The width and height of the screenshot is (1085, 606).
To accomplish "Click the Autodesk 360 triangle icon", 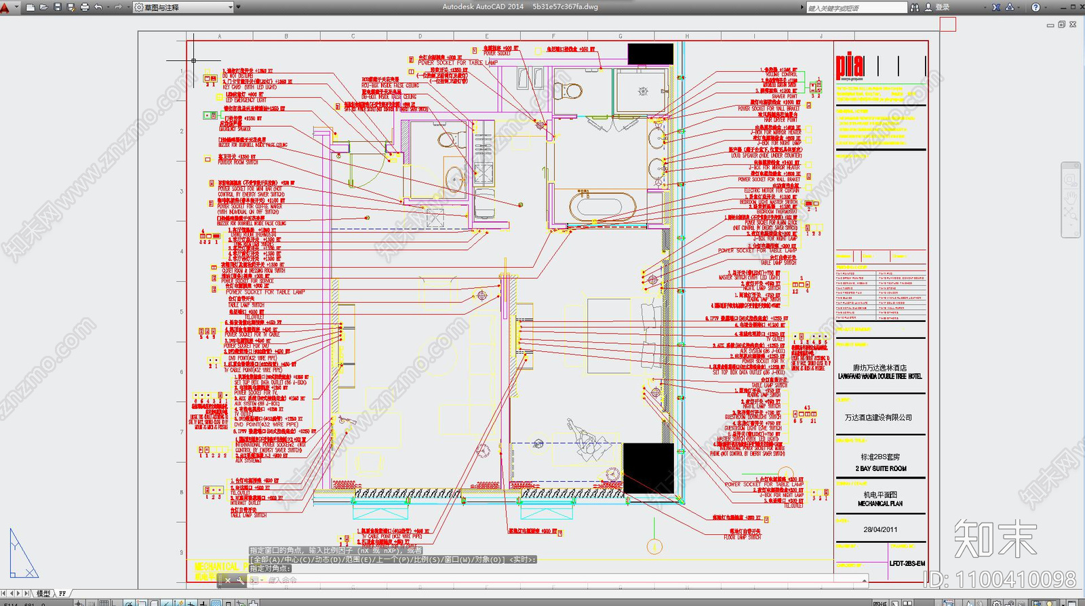I will coord(1010,7).
